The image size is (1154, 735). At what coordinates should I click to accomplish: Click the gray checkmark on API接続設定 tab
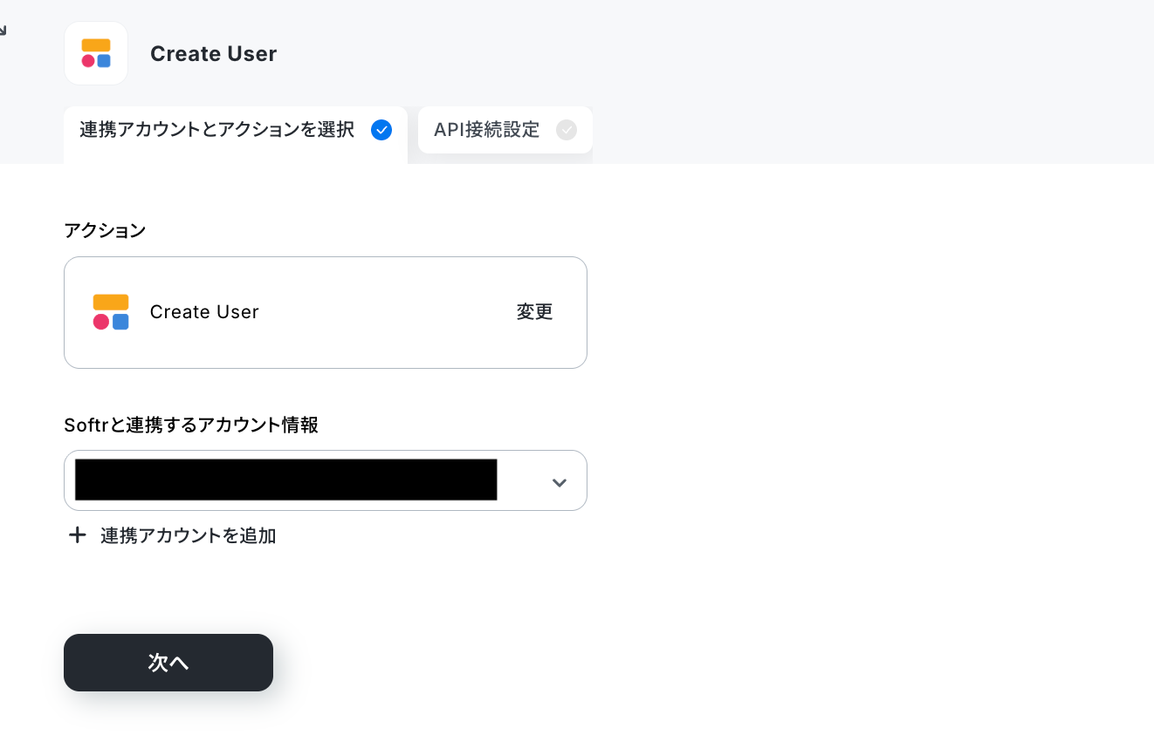tap(567, 130)
